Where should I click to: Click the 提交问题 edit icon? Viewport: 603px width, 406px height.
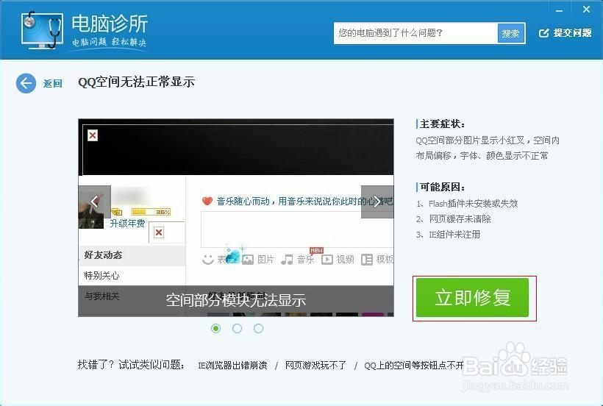543,33
